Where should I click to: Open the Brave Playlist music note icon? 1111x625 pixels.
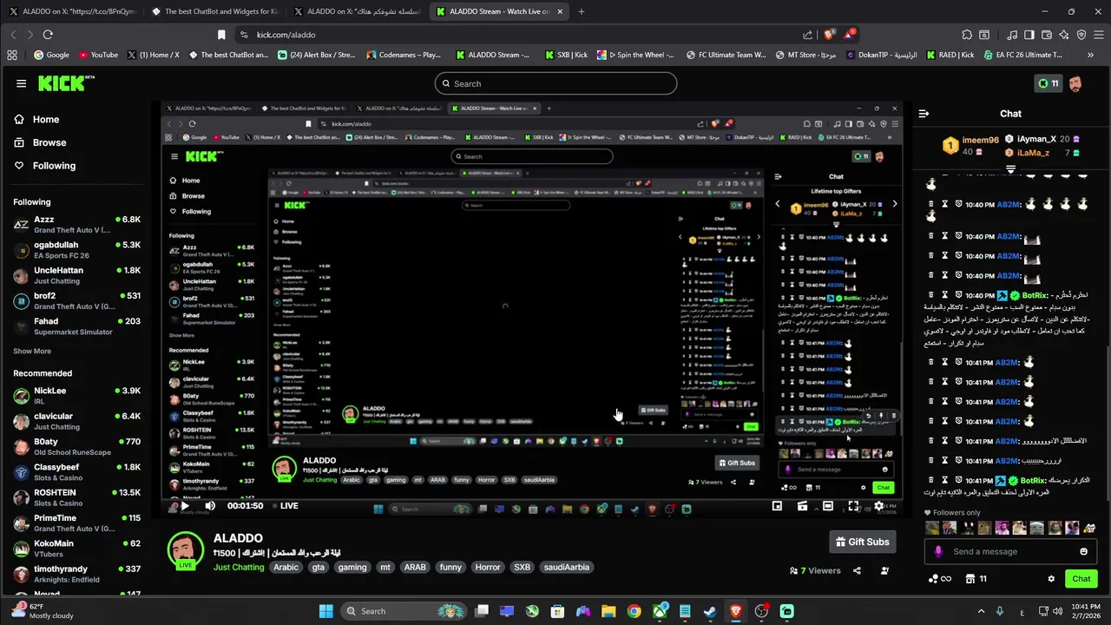click(x=1012, y=35)
